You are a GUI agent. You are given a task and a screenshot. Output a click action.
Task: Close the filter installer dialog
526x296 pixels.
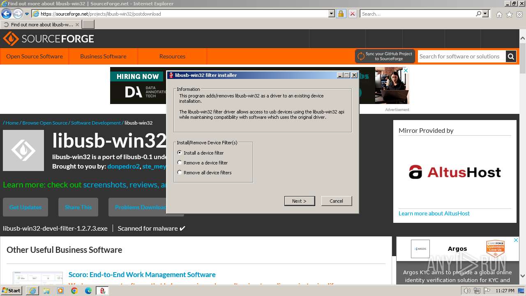point(354,75)
